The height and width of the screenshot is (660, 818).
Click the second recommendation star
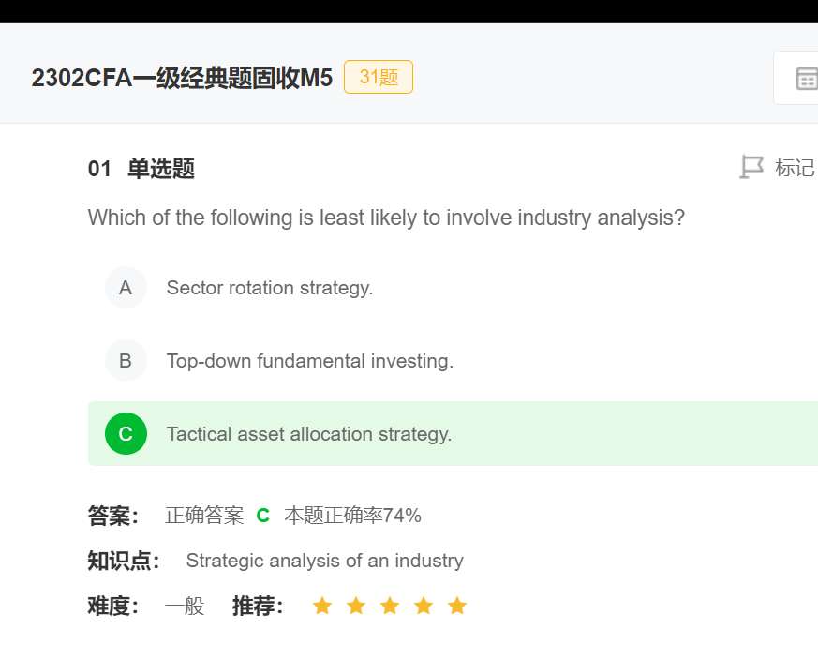coord(356,606)
